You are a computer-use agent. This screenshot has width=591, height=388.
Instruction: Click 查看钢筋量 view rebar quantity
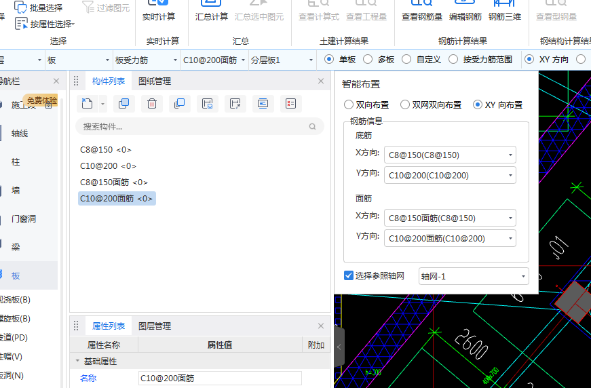422,12
